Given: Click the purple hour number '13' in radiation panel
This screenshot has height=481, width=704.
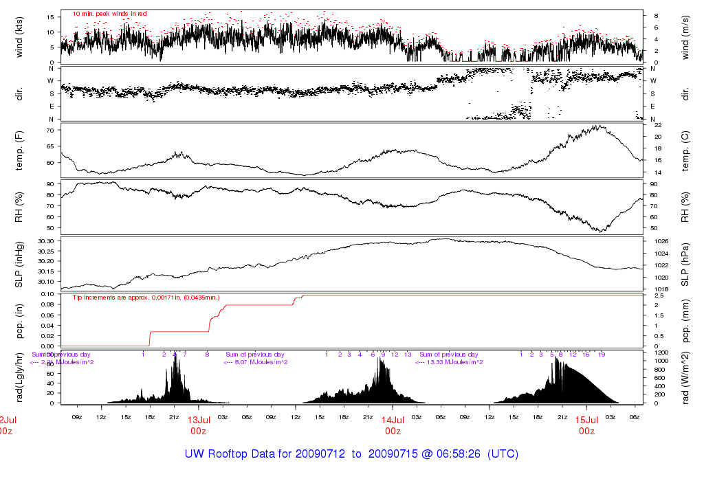Looking at the screenshot, I should tap(408, 355).
